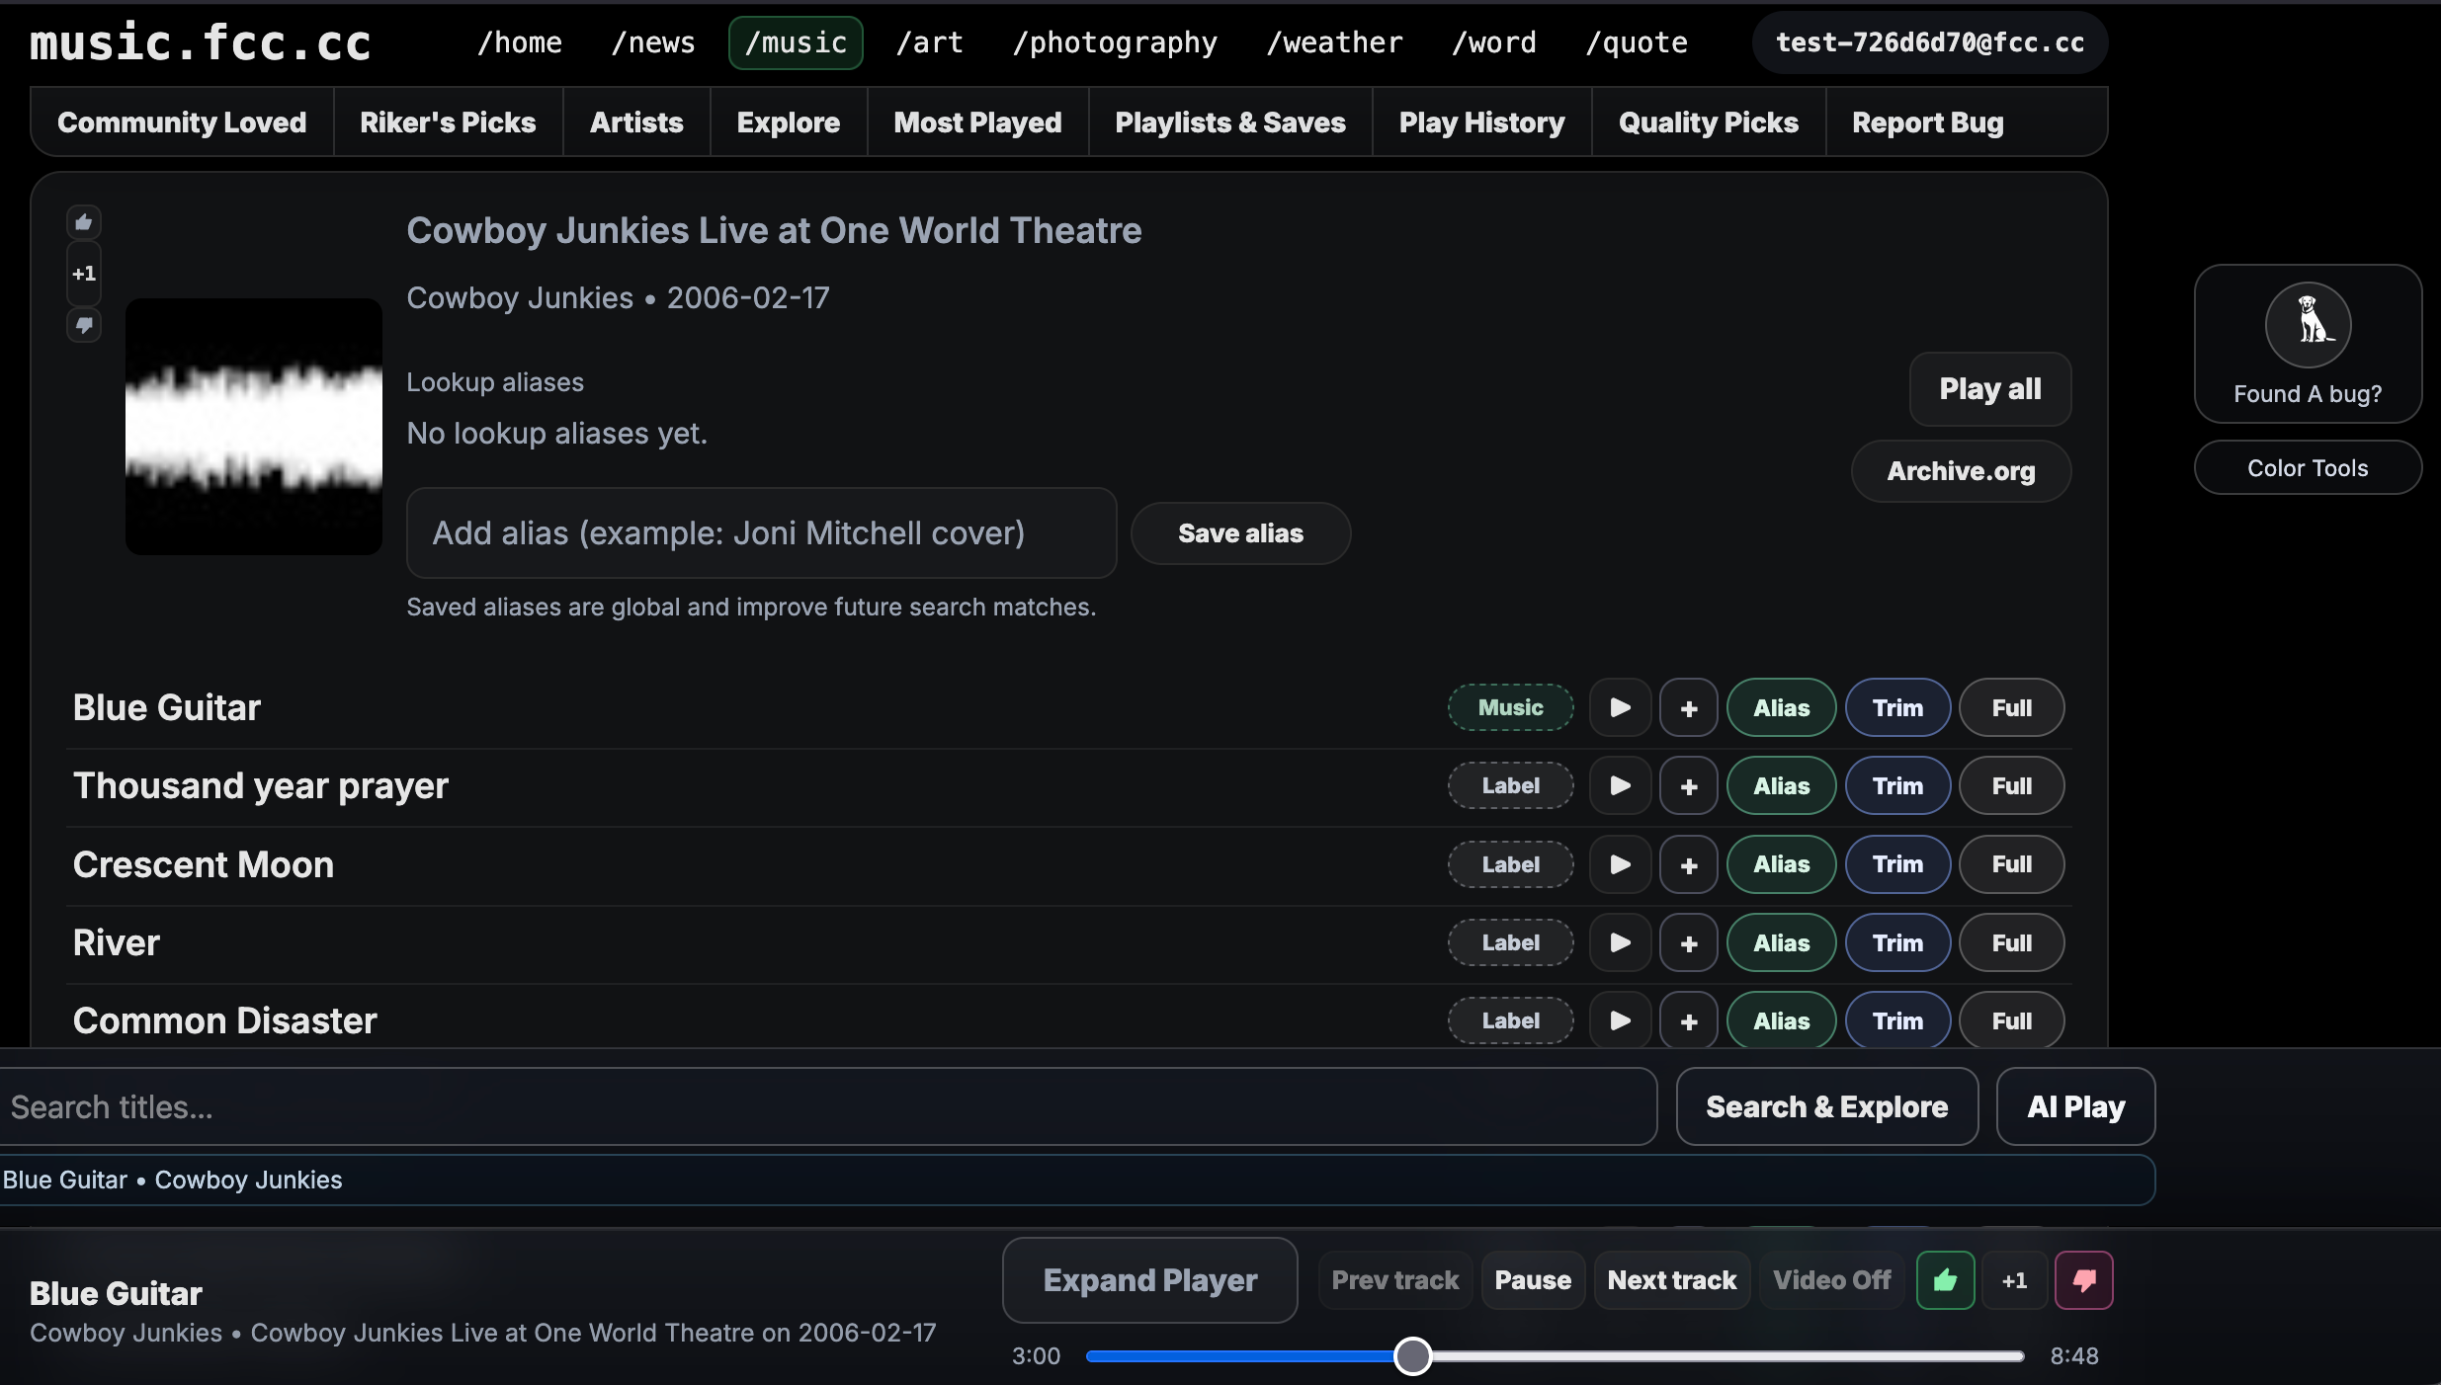Viewport: 2441px width, 1385px height.
Task: Play the track Blue Guitar
Action: click(x=1619, y=707)
